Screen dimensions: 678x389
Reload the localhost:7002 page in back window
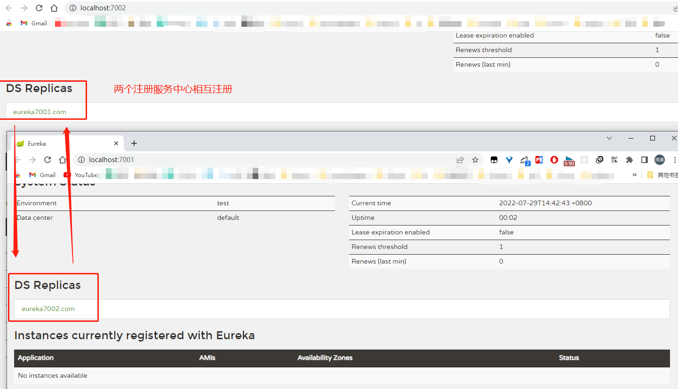coord(39,8)
